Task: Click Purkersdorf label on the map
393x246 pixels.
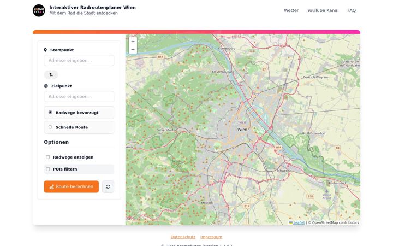Action: [x=165, y=130]
